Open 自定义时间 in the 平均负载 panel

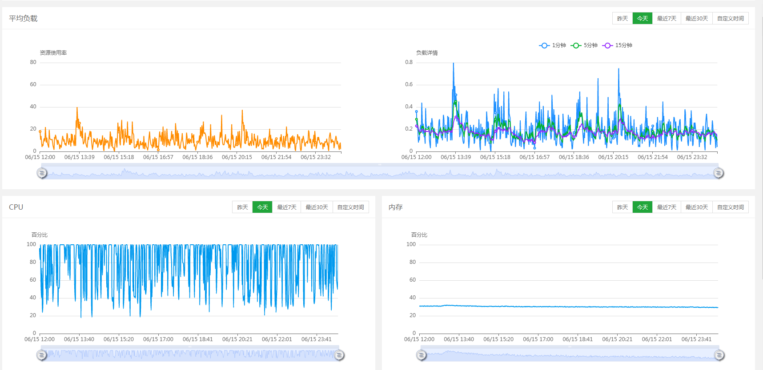[731, 18]
